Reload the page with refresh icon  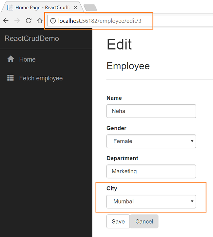pyautogui.click(x=29, y=21)
